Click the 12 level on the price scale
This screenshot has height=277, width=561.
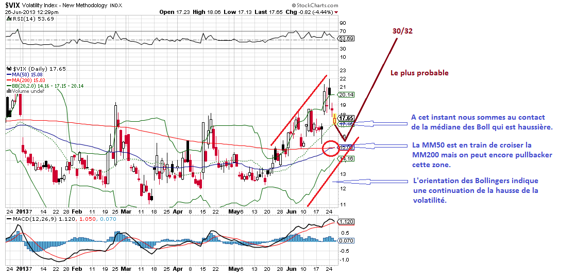tap(343, 188)
